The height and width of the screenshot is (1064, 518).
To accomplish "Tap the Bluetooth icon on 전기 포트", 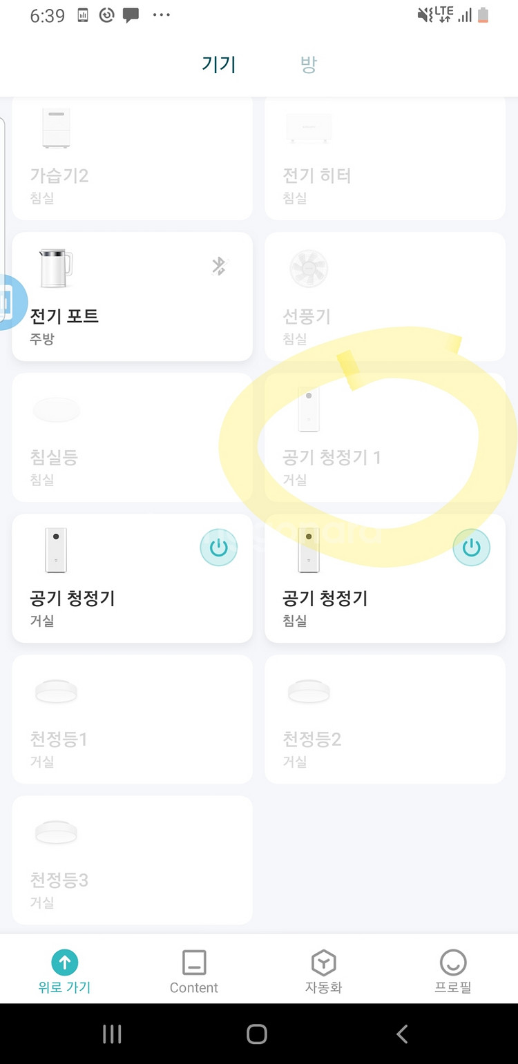I will tap(219, 266).
